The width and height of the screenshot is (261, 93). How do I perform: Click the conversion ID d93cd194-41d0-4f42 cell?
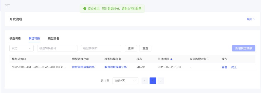click(39, 67)
